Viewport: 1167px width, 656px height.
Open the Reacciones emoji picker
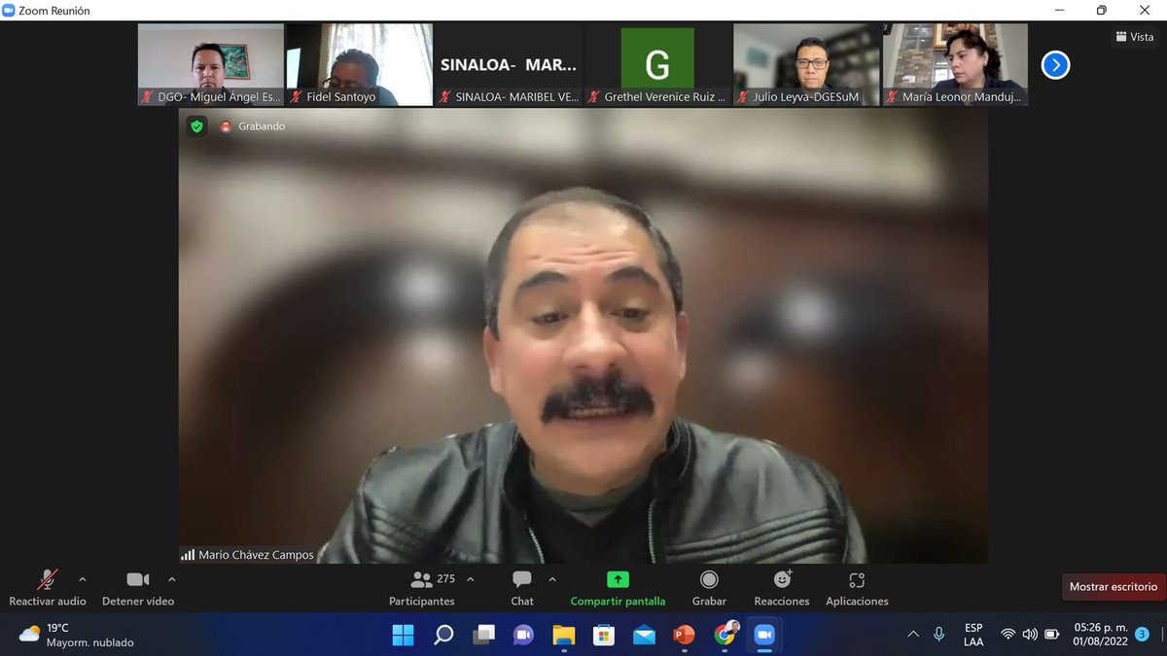782,588
